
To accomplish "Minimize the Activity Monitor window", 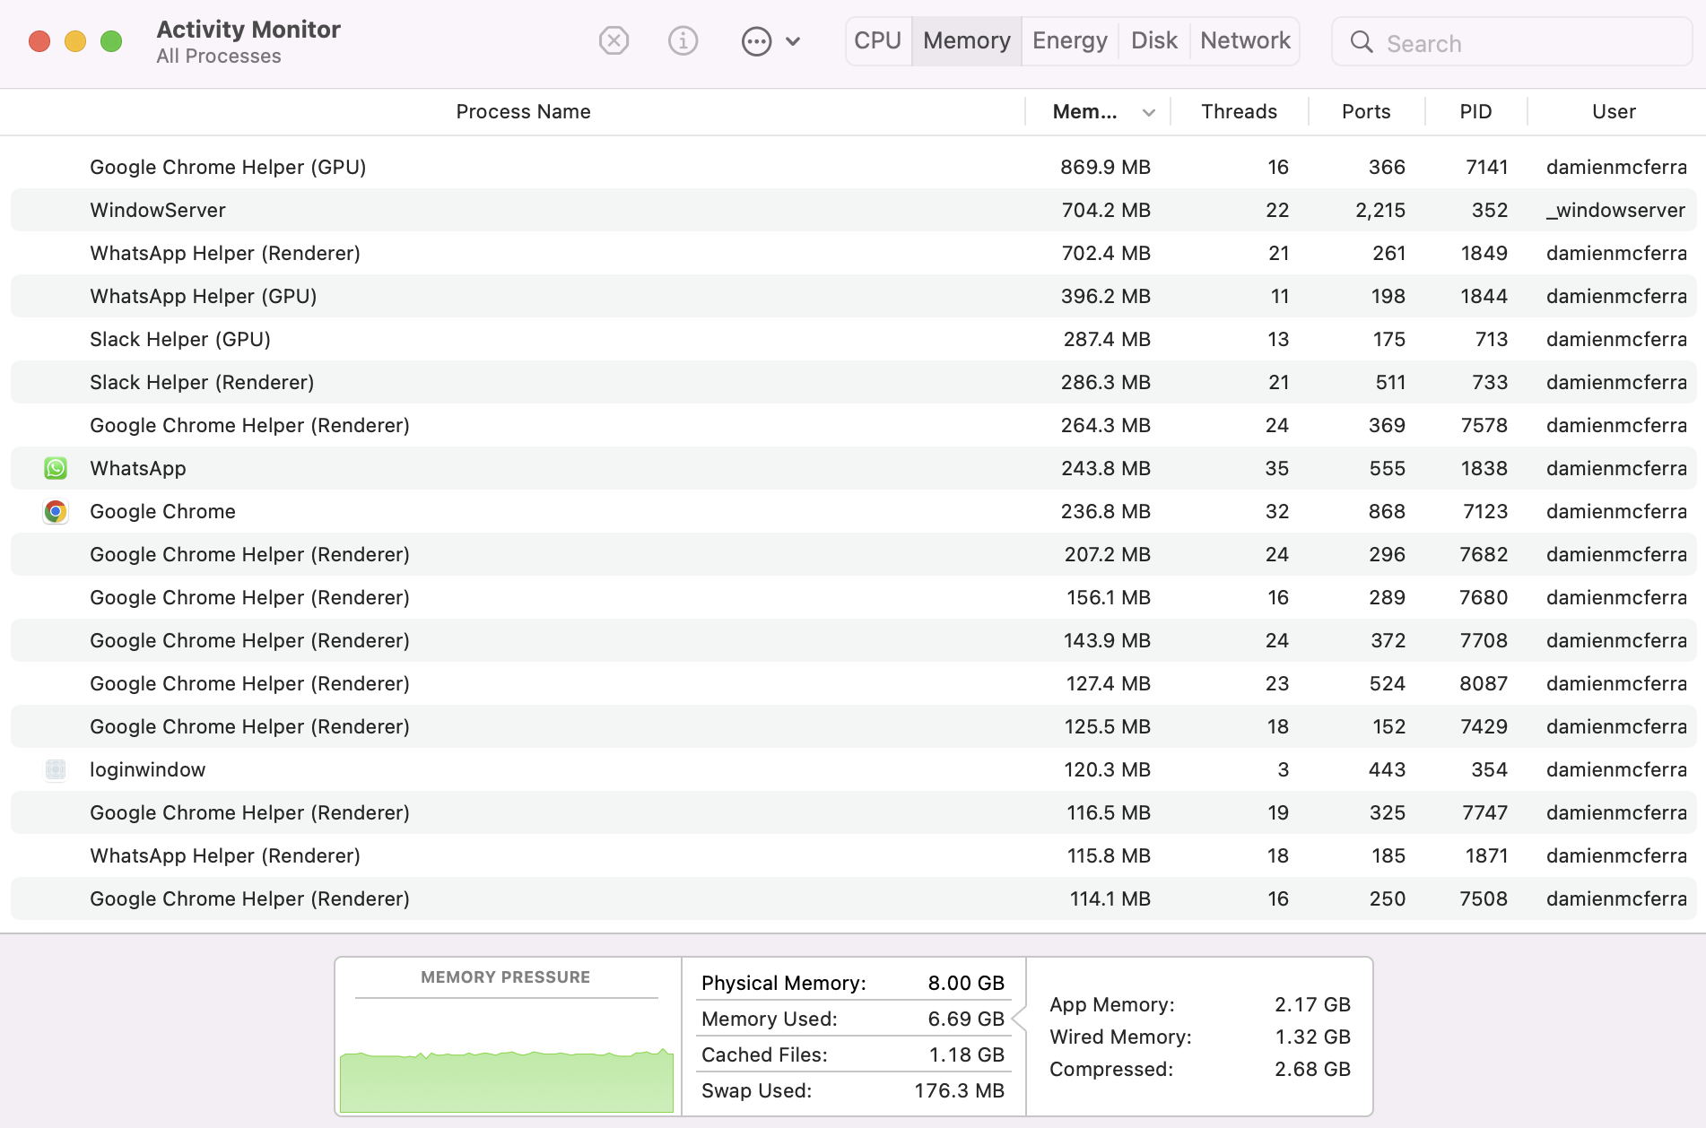I will pos(75,41).
